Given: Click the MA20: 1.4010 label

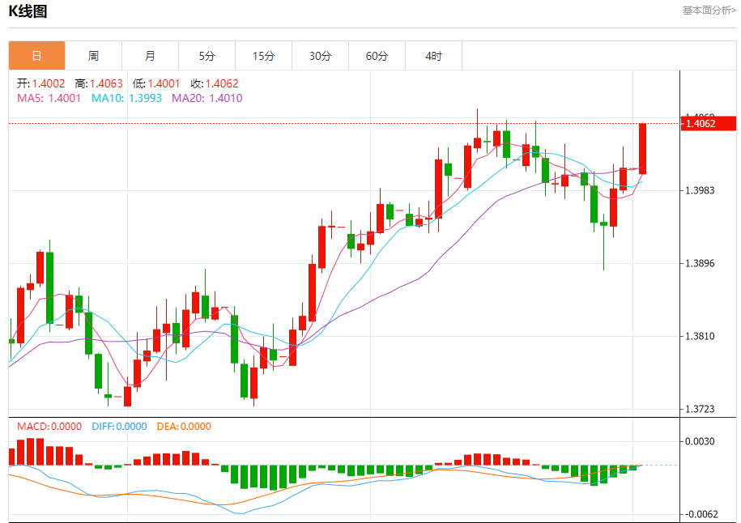Looking at the screenshot, I should click(207, 98).
